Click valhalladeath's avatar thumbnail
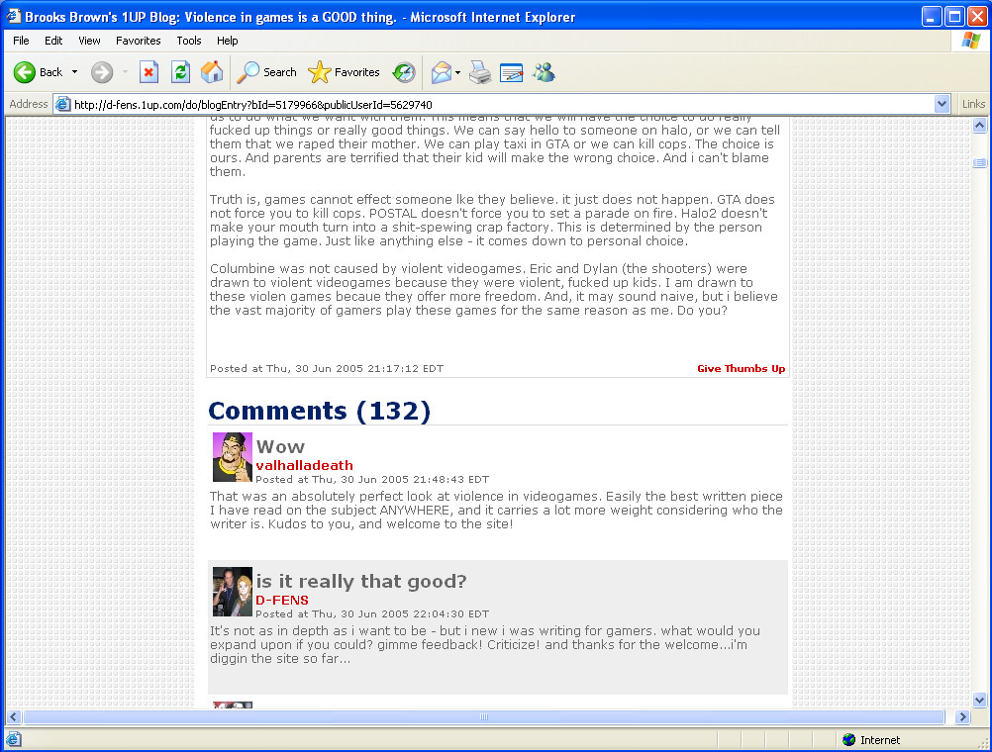992x752 pixels. click(x=233, y=457)
